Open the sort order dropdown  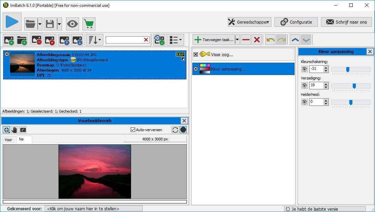94,40
